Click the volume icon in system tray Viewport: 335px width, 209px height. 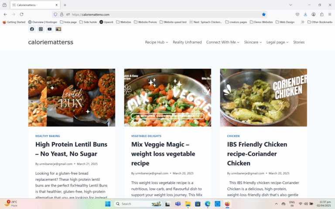pos(306,204)
